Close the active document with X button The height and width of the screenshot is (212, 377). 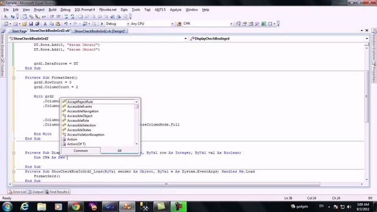pyautogui.click(x=367, y=31)
